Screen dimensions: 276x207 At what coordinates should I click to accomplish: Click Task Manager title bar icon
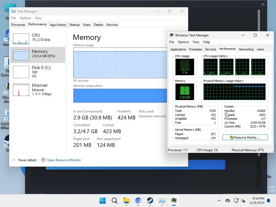[x=13, y=11]
